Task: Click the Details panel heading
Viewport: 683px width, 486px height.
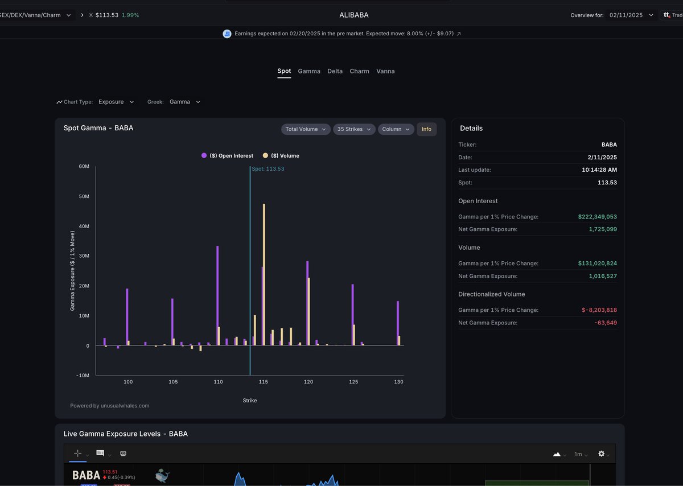Action: click(471, 129)
